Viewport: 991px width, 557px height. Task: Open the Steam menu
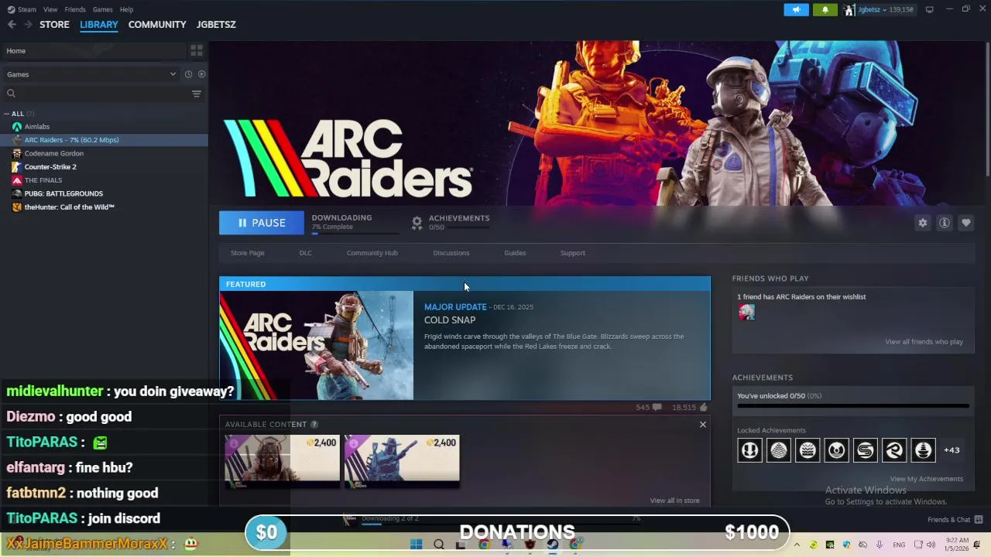(x=27, y=9)
